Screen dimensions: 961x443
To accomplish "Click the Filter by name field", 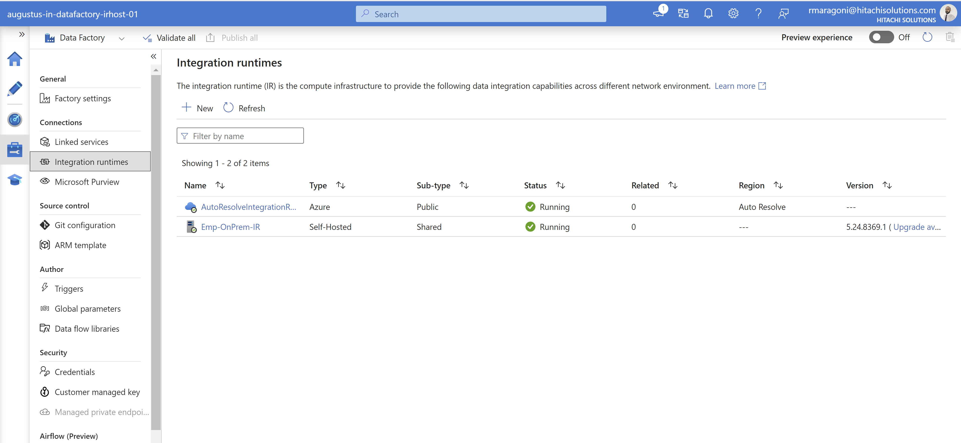I will (x=240, y=136).
